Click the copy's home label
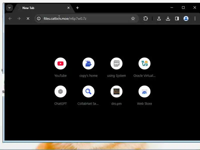The height and width of the screenshot is (150, 200). click(88, 76)
